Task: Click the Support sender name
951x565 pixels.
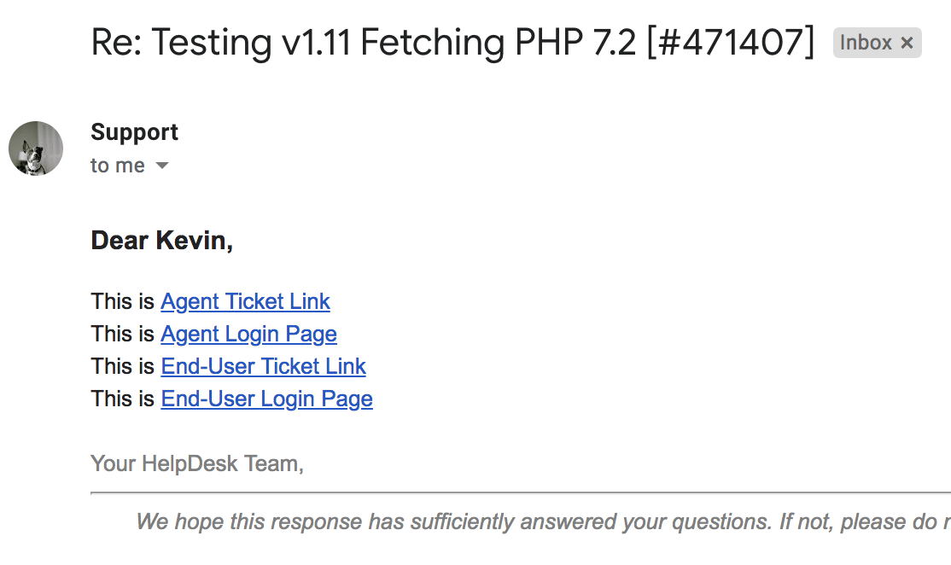Action: tap(134, 132)
